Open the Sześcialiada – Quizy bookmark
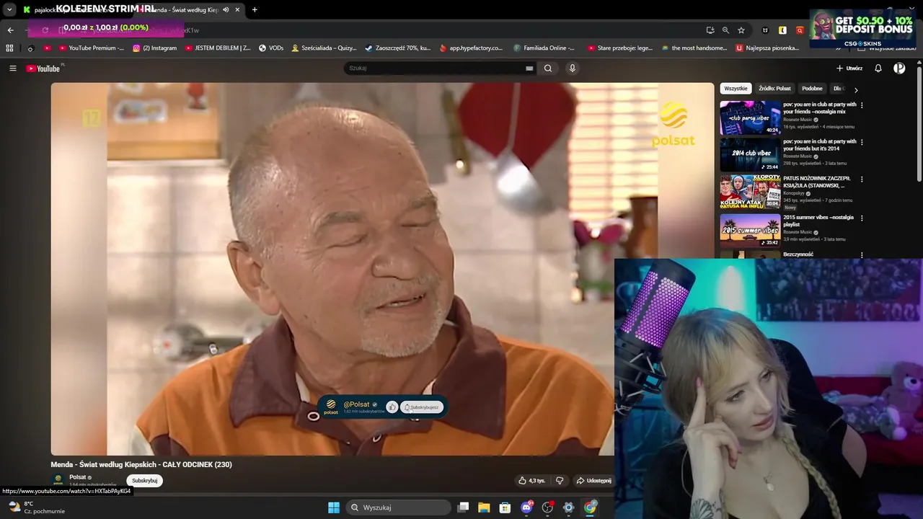The height and width of the screenshot is (519, 923). pyautogui.click(x=324, y=48)
